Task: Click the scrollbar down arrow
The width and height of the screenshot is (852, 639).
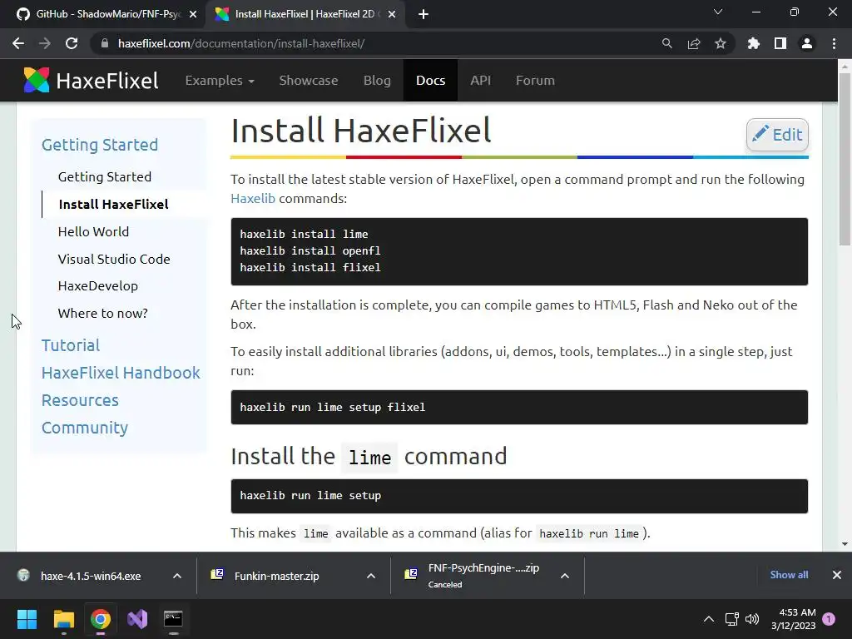Action: click(845, 544)
